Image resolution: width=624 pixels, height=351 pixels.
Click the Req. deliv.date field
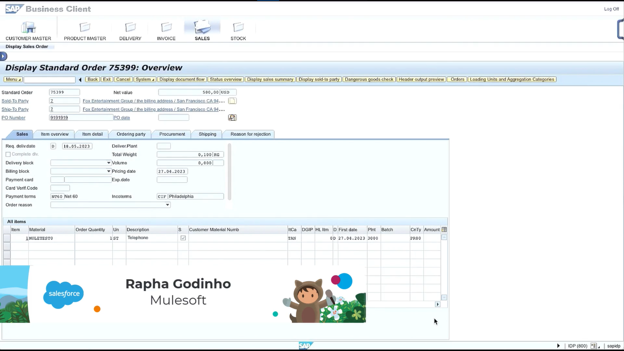click(x=77, y=146)
